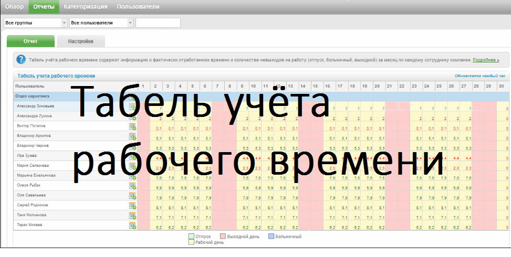Viewport: 511px width, 257px height.
Task: Select the Отчеты top tab
Action: coord(44,6)
